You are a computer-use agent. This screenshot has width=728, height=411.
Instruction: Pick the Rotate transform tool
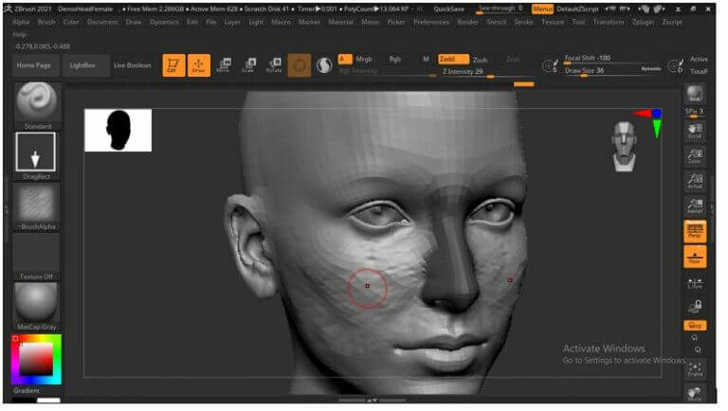[274, 65]
